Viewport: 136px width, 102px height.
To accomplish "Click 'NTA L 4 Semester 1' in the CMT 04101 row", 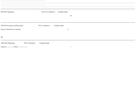I will tap(30, 43).
